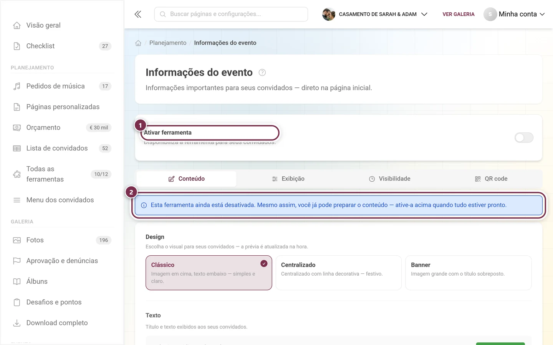Click the 10/12 tools badge
Image resolution: width=553 pixels, height=345 pixels.
101,174
